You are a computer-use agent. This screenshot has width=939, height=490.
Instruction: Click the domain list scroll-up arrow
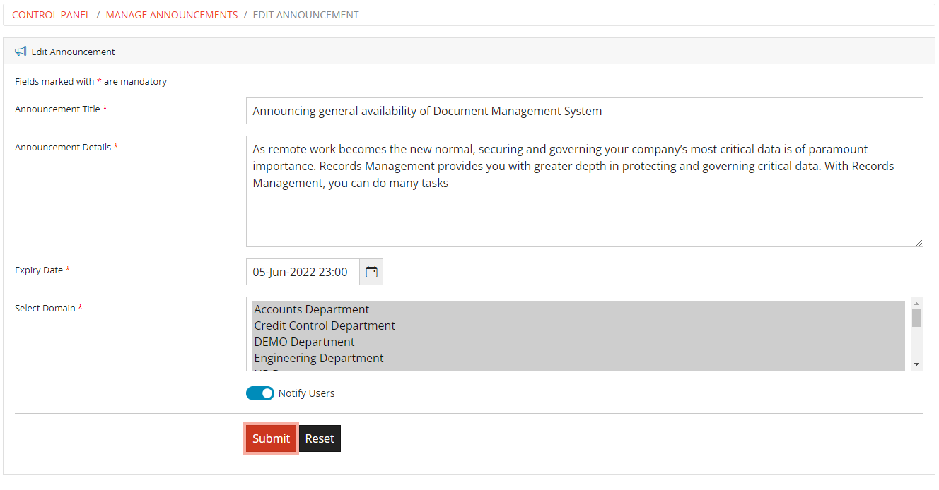(916, 304)
